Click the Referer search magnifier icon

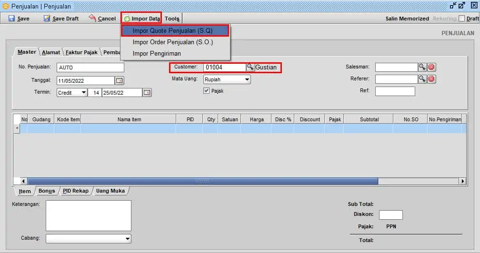(x=422, y=79)
